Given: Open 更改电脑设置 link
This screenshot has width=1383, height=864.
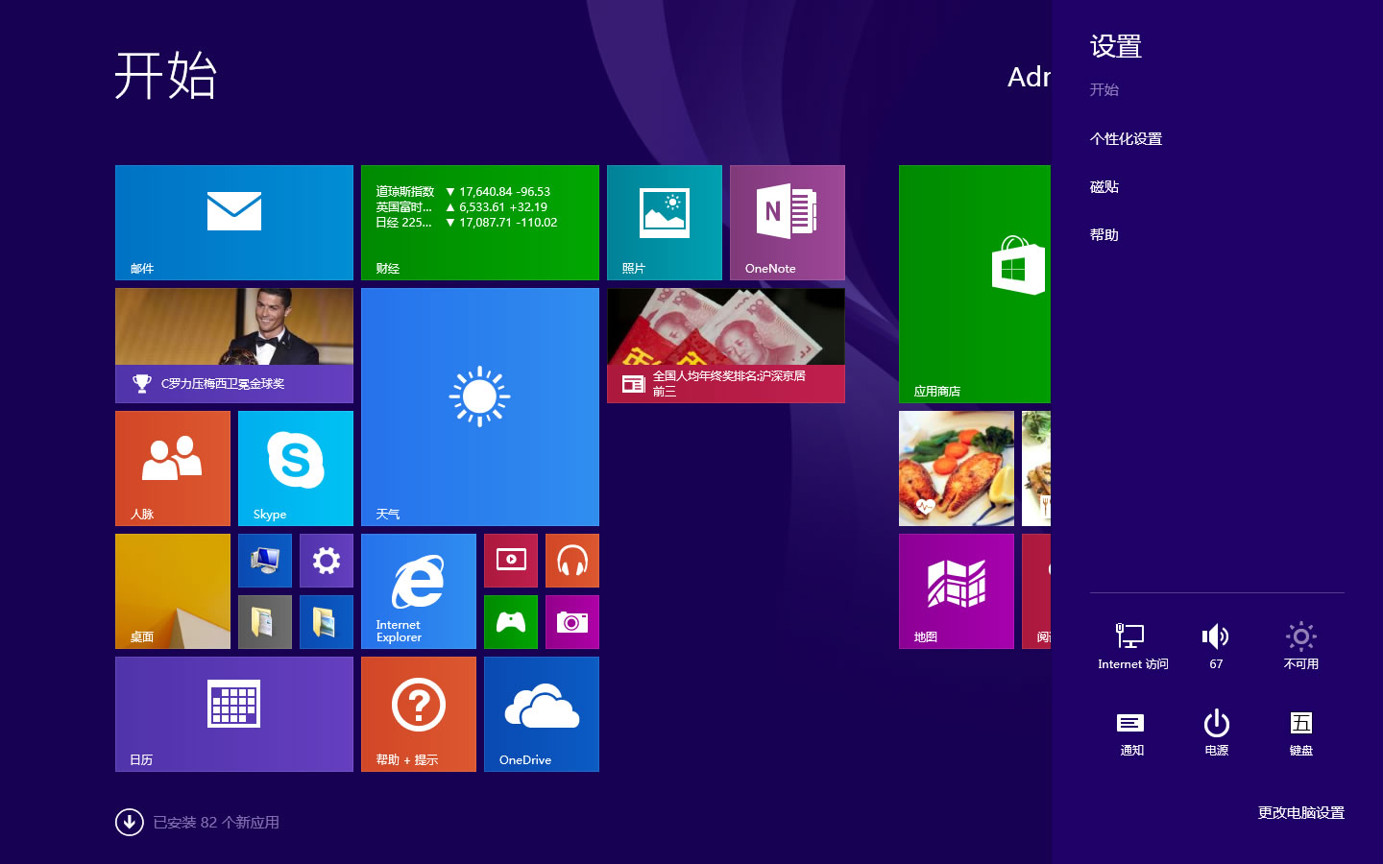Looking at the screenshot, I should pyautogui.click(x=1300, y=813).
